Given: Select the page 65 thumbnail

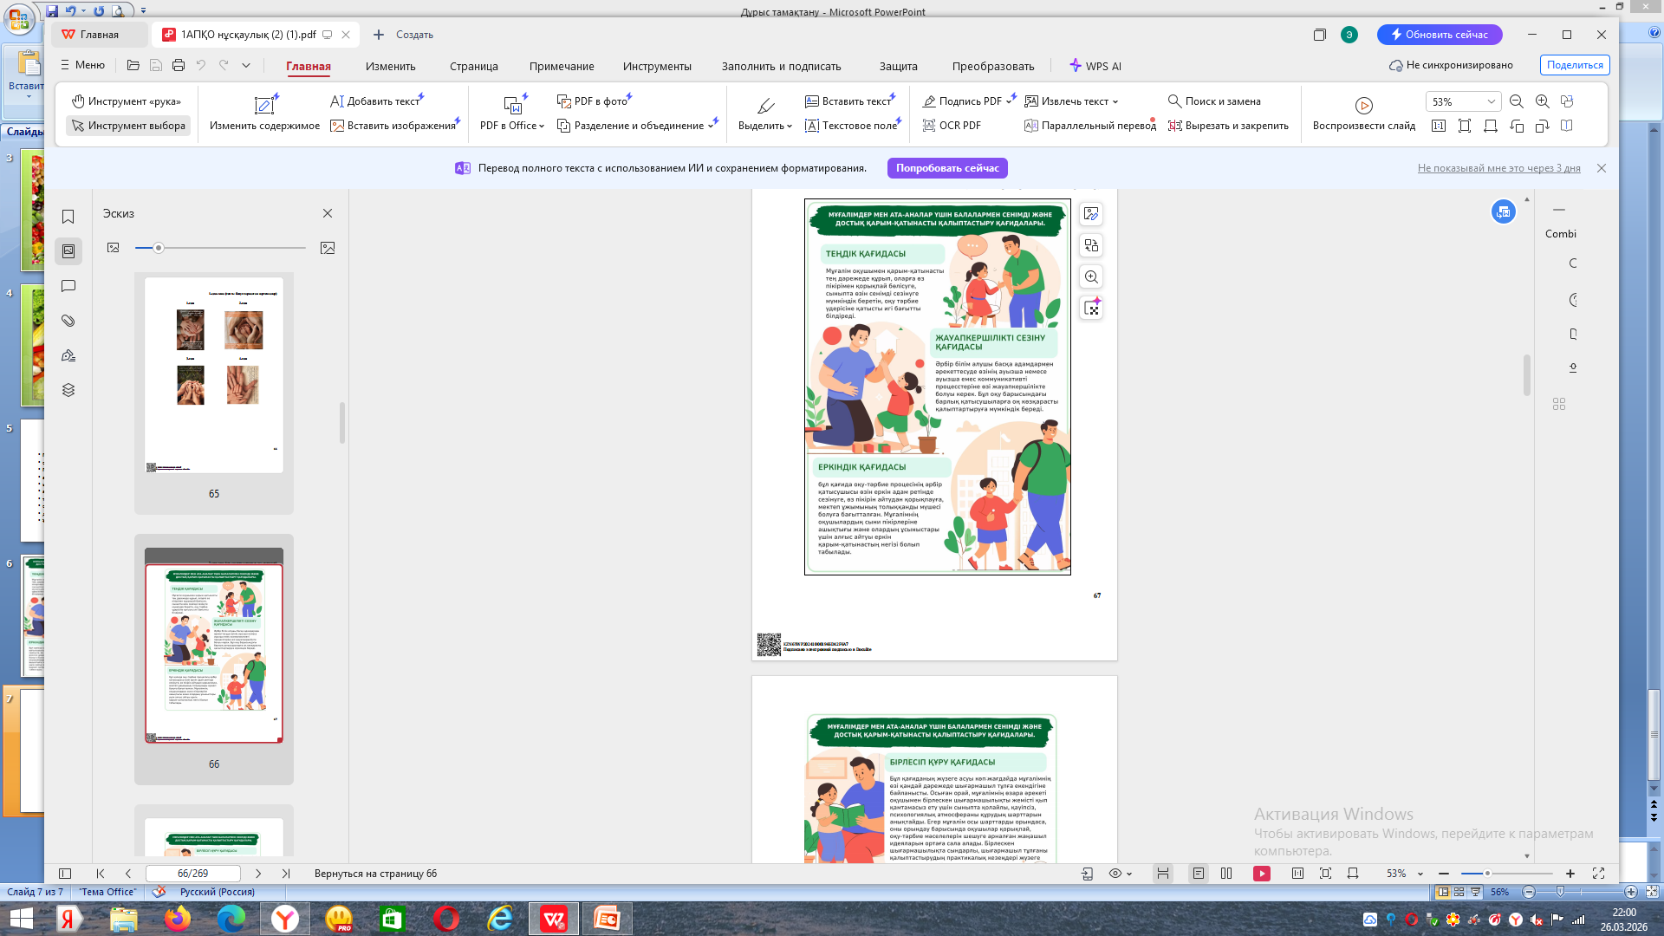Looking at the screenshot, I should pos(214,375).
